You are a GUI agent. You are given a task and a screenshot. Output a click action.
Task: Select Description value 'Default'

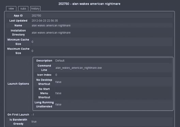click(60, 61)
